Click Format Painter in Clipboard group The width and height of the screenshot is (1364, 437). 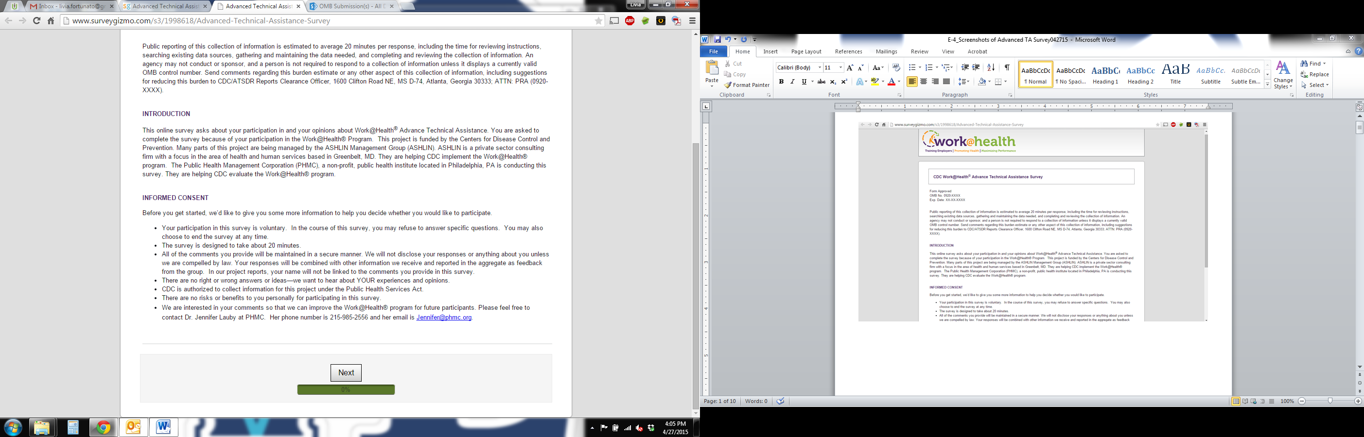pos(747,84)
